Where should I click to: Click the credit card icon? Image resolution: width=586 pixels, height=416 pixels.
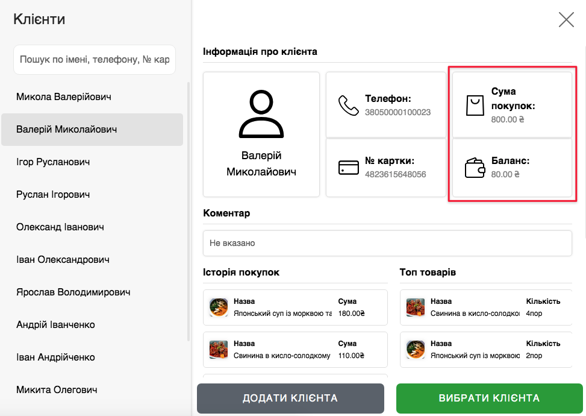(348, 168)
